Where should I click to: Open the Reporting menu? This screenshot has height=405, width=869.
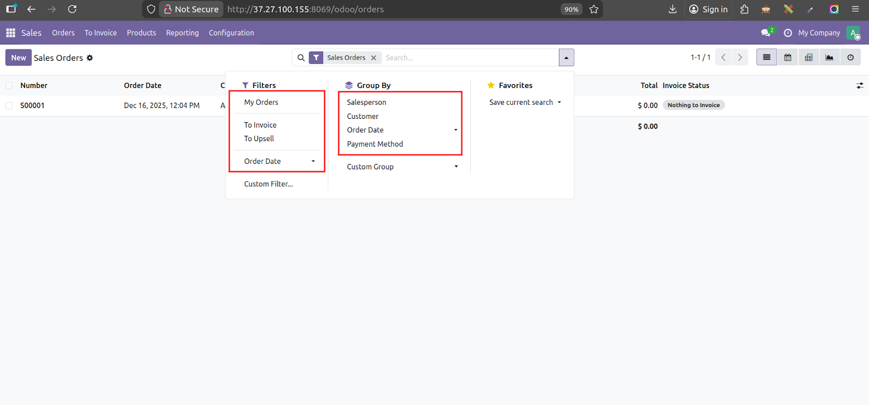(x=182, y=33)
